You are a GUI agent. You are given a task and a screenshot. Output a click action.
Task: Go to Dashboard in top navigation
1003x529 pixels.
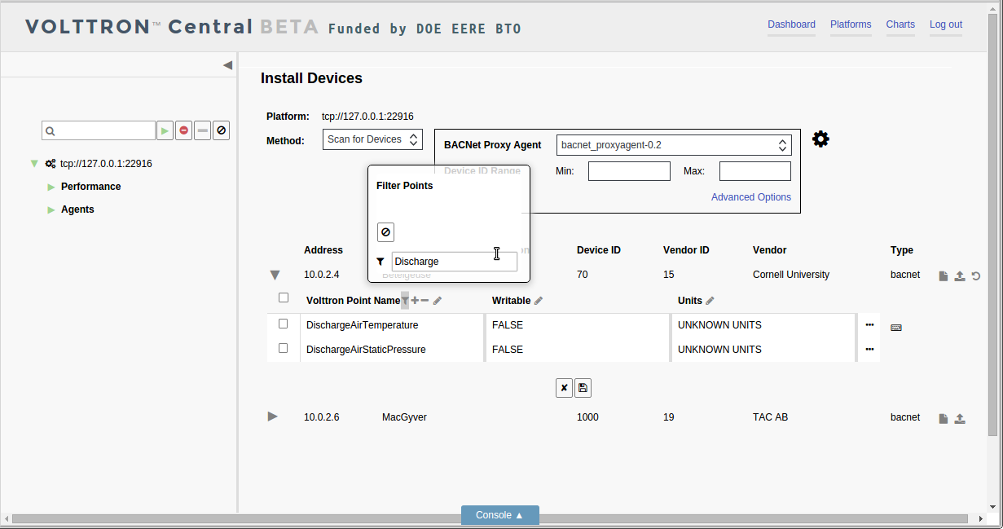click(x=791, y=24)
